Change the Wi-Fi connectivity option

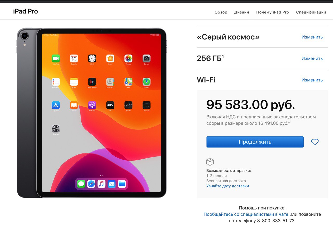312,80
